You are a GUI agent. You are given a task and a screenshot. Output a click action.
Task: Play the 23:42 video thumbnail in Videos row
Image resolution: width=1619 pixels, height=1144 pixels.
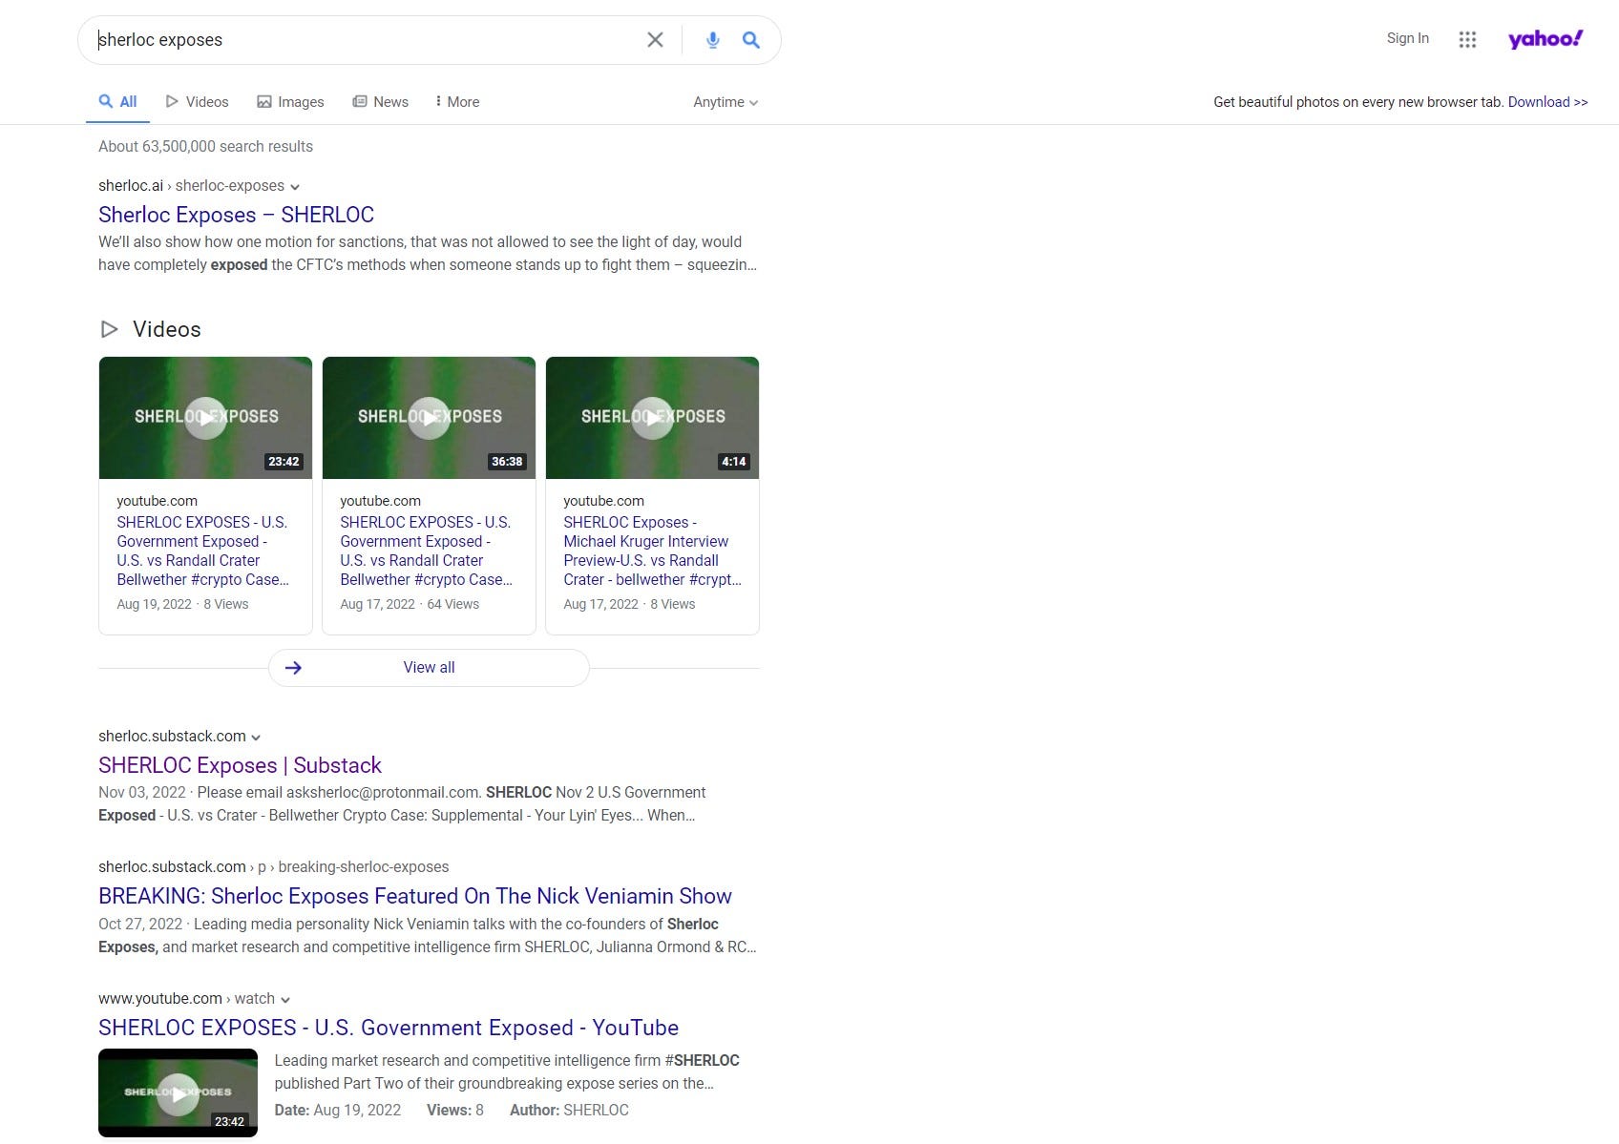click(205, 418)
